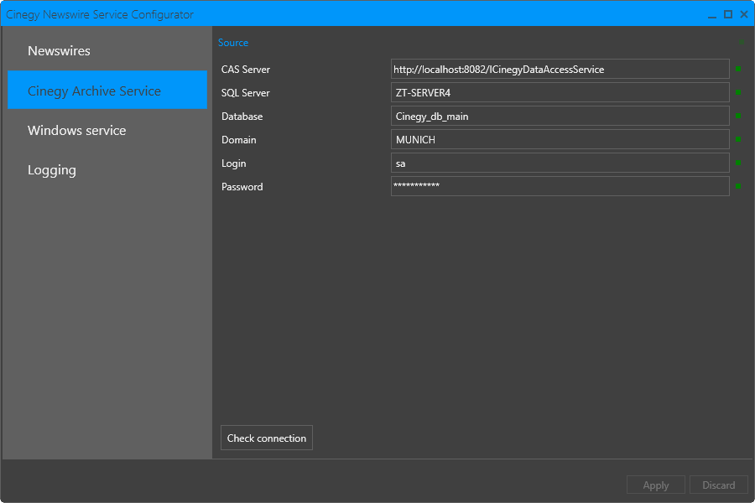Click the Source section heading

(233, 43)
